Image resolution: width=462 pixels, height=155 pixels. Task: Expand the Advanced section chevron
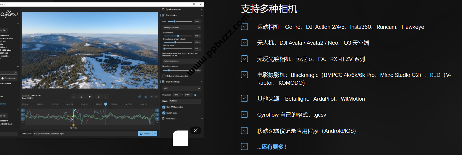tap(202, 119)
